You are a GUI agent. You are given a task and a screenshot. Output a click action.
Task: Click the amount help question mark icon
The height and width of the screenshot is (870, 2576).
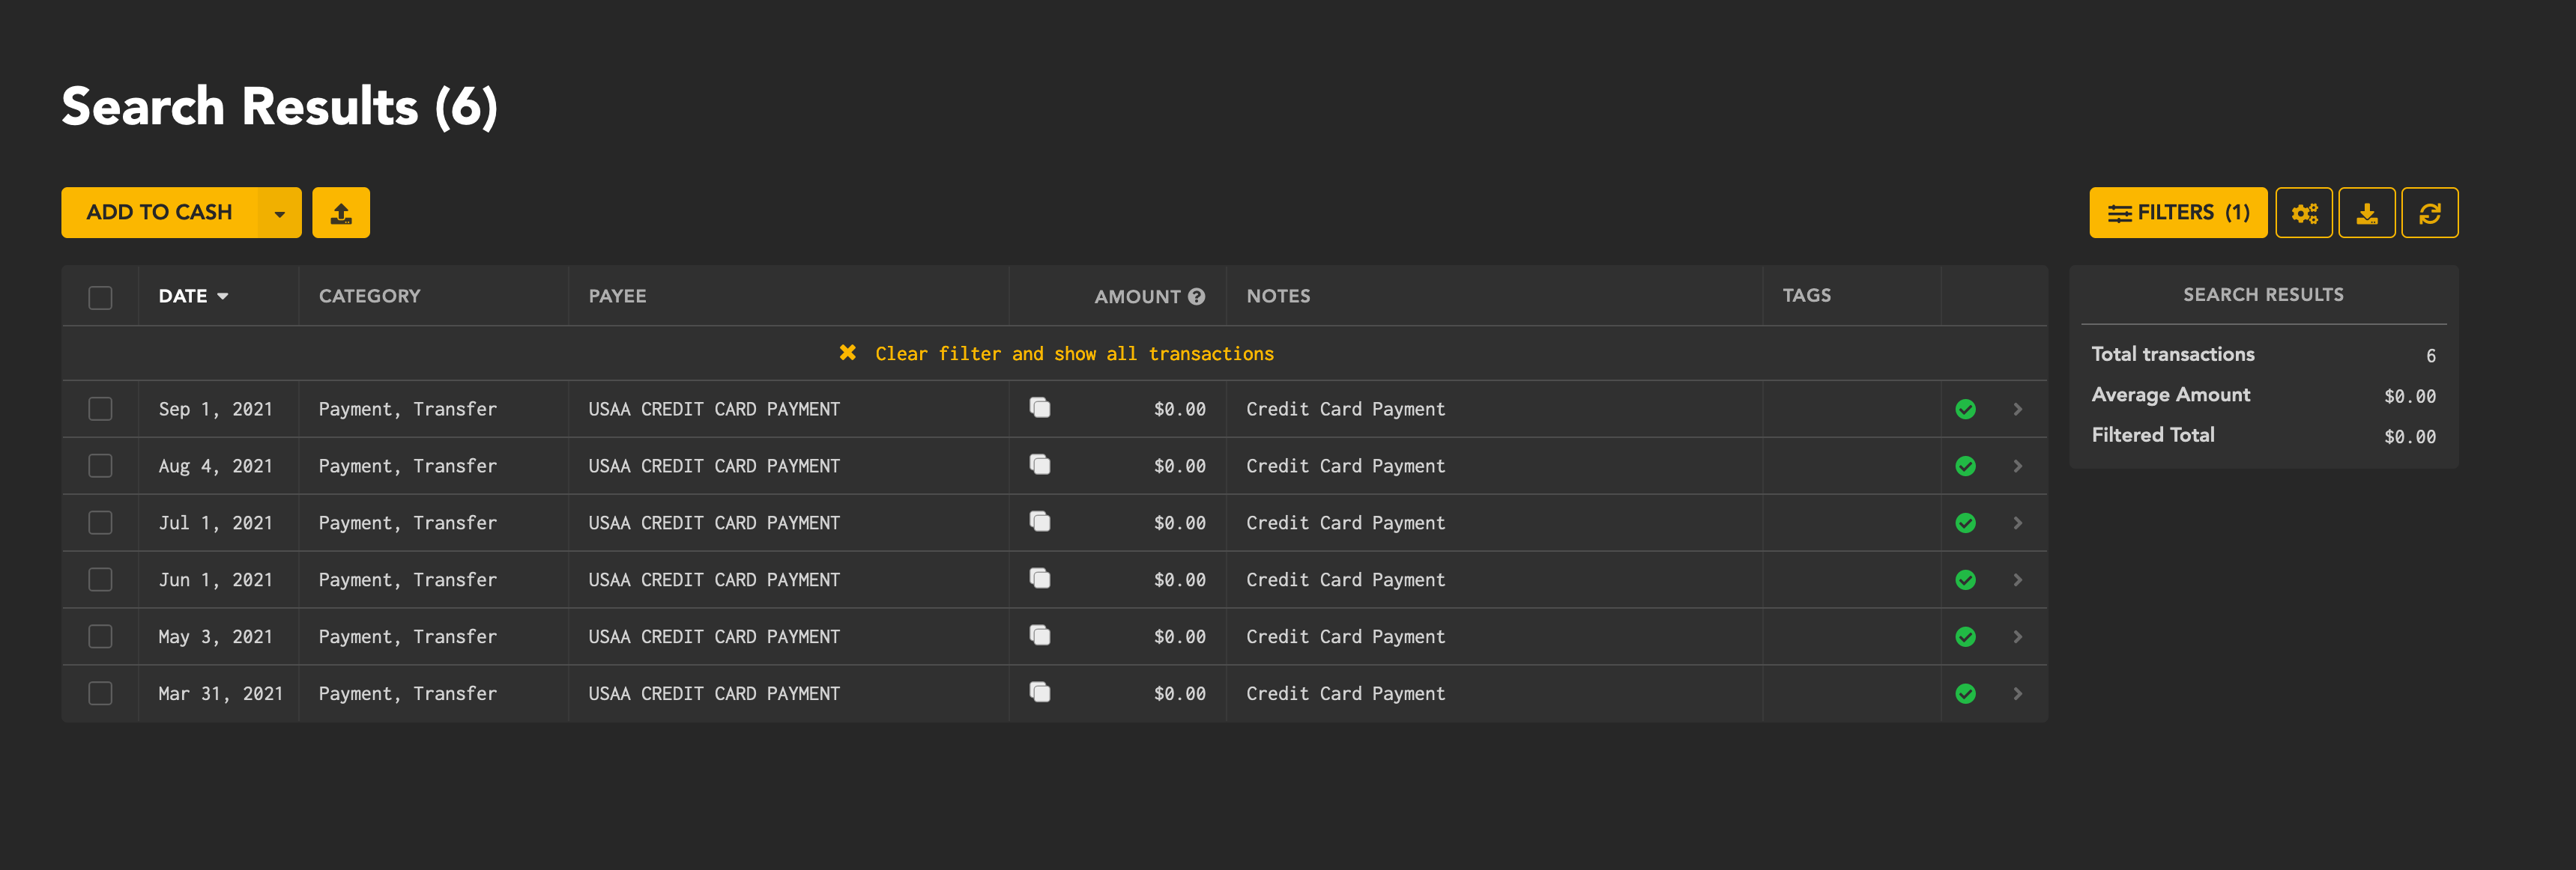click(1196, 296)
